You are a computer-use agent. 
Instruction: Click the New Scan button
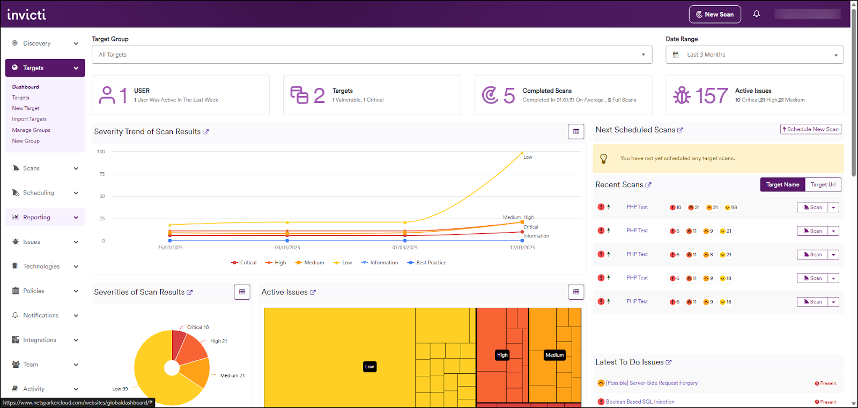click(714, 14)
